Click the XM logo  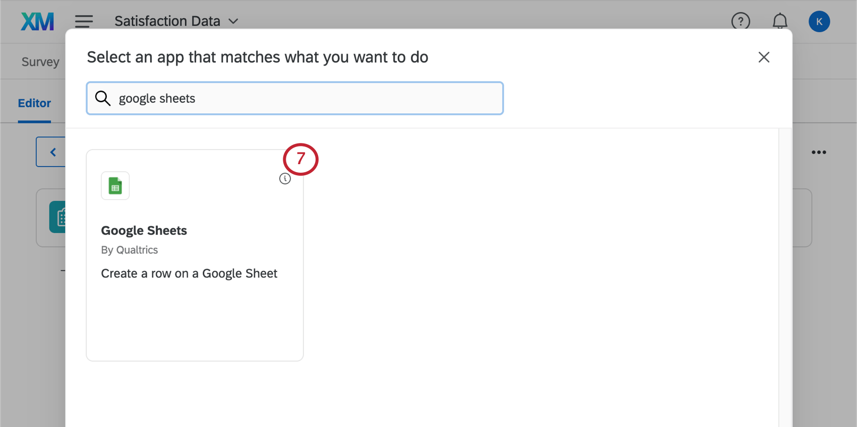(37, 21)
